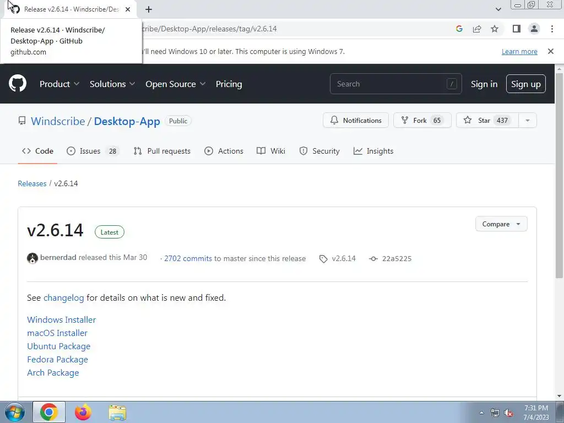The image size is (564, 423).
Task: Click Sign in
Action: (484, 84)
